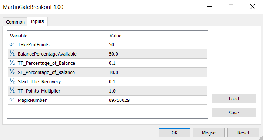Confirm settings with the OK button
Viewport: 263px width, 140px height.
(174, 133)
